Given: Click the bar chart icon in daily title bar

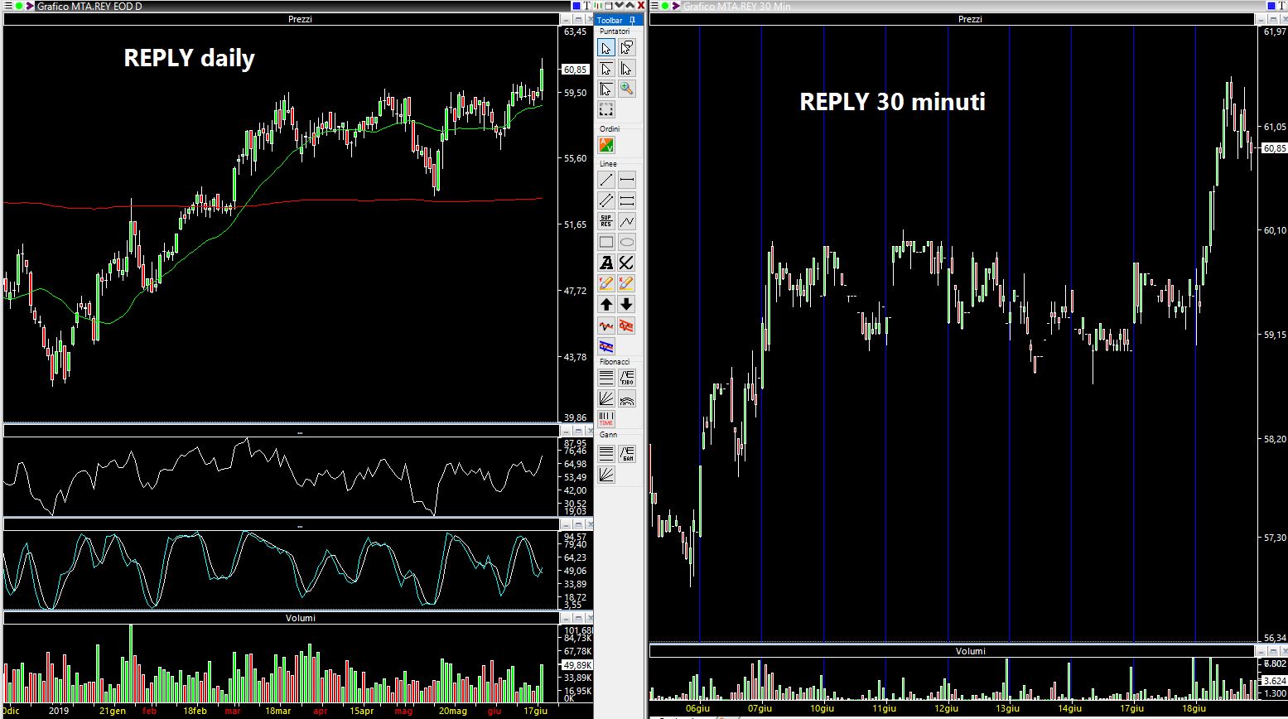Looking at the screenshot, I should 598,6.
